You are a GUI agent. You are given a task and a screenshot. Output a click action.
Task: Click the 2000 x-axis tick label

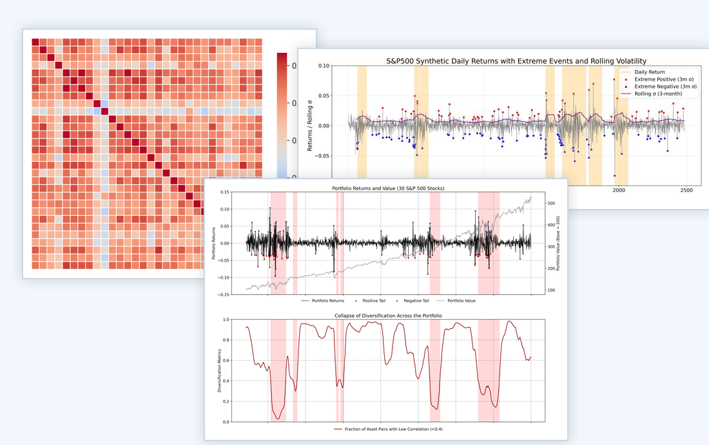619,190
